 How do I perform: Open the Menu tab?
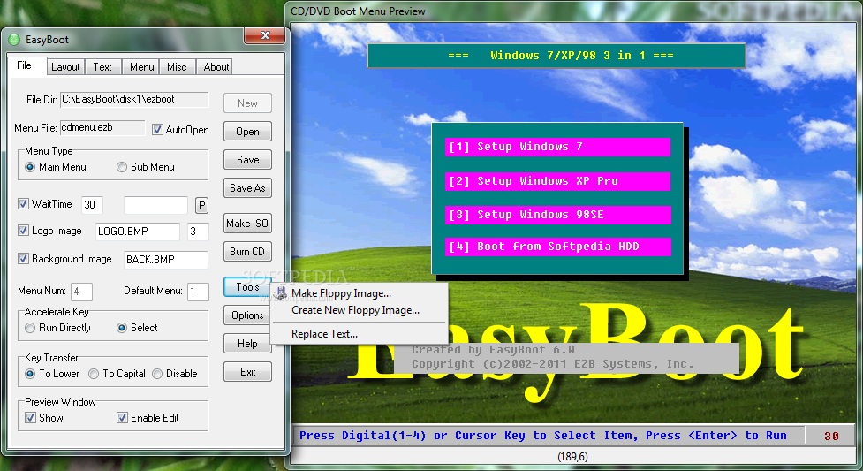(x=141, y=66)
